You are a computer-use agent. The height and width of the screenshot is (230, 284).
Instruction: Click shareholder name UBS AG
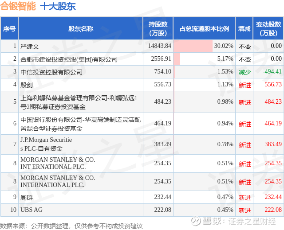point(32,210)
